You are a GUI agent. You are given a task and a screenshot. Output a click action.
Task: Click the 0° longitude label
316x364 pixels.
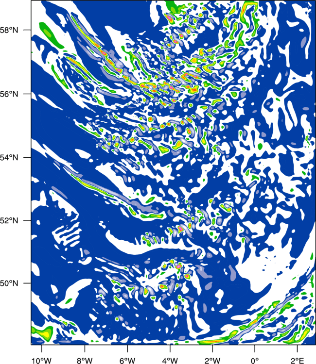tap(255, 361)
